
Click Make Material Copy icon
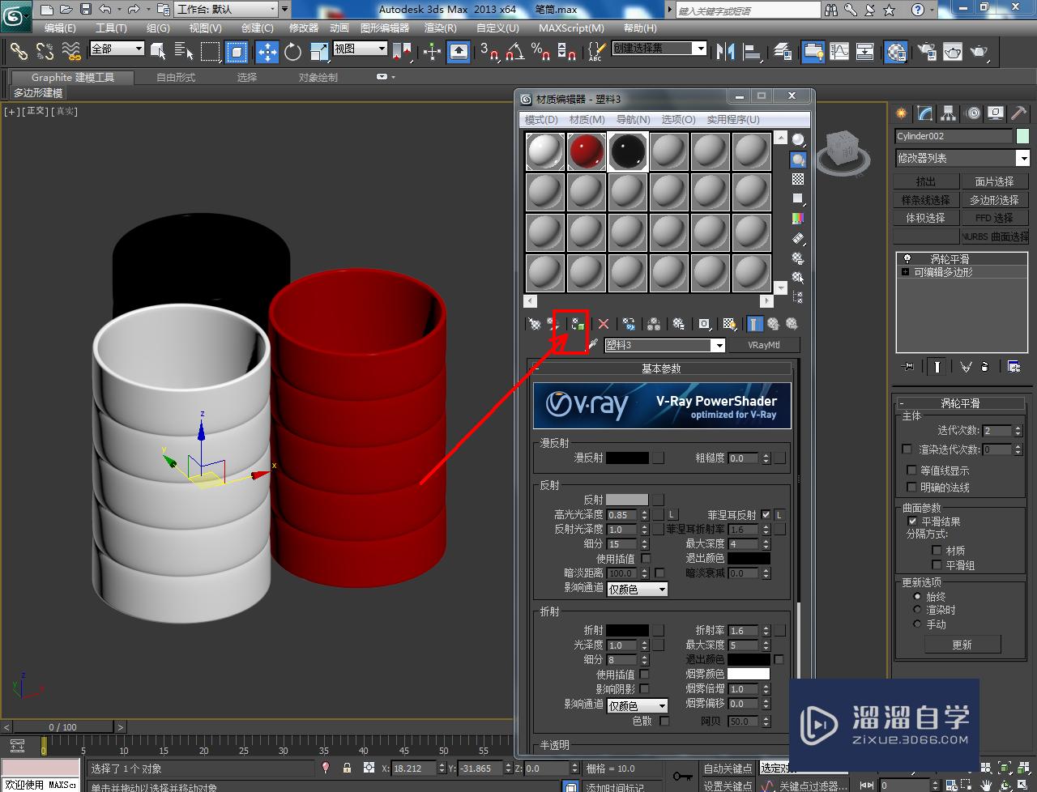629,324
